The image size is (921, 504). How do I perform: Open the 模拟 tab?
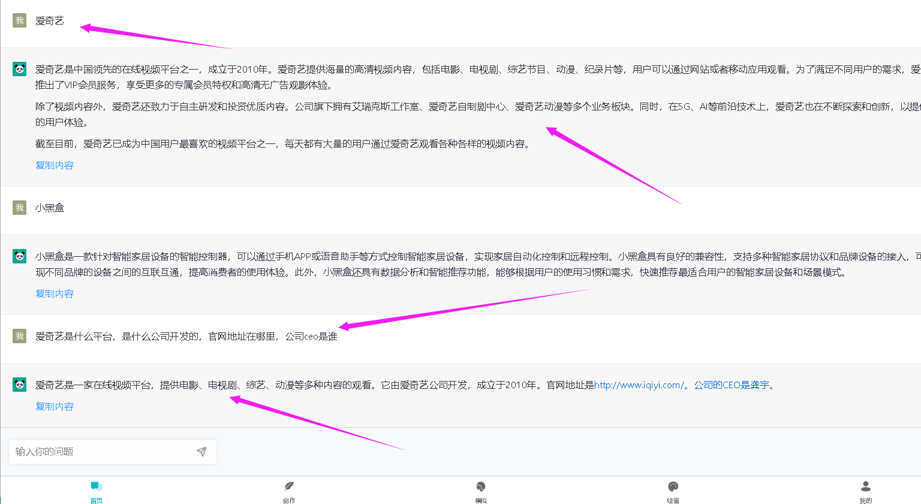(481, 491)
